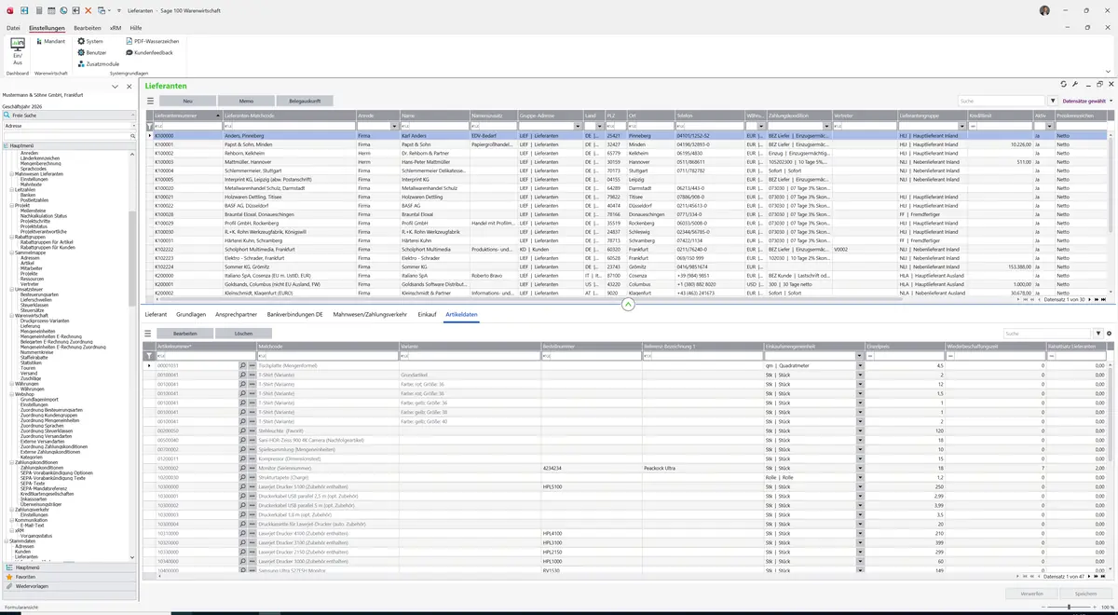Collapse the navigation panel with the chevron

tap(115, 87)
